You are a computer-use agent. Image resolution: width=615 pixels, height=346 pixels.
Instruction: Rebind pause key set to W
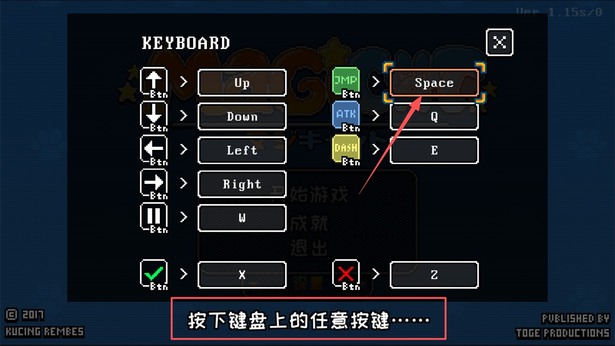coord(242,218)
